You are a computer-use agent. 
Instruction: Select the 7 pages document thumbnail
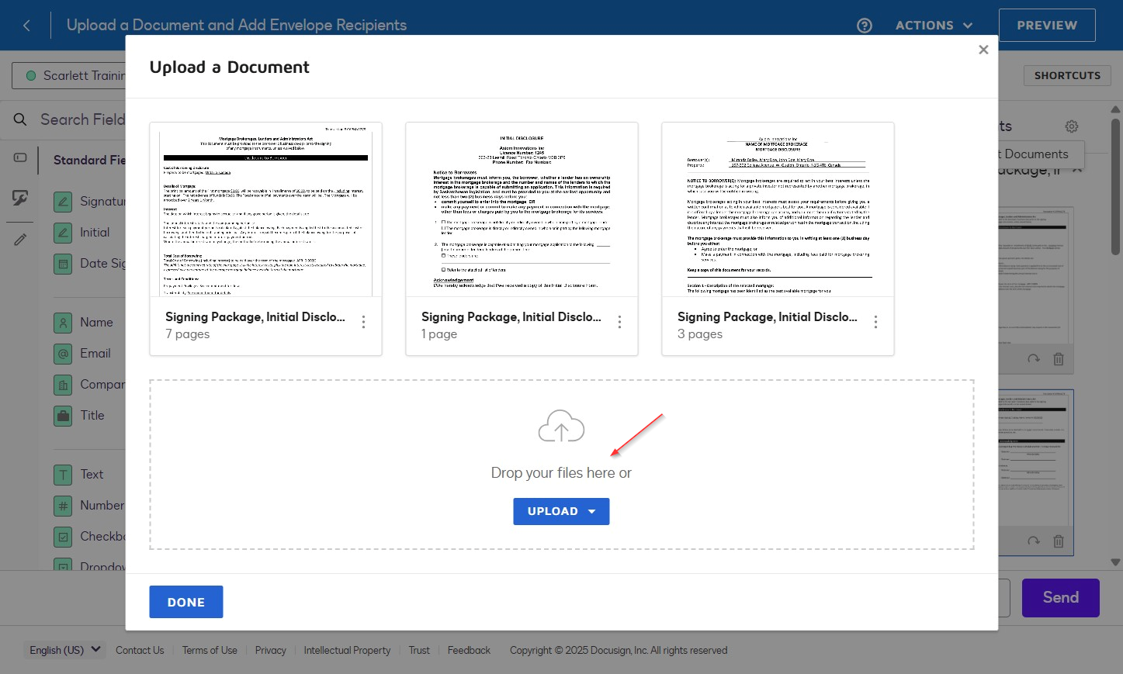[x=265, y=209]
